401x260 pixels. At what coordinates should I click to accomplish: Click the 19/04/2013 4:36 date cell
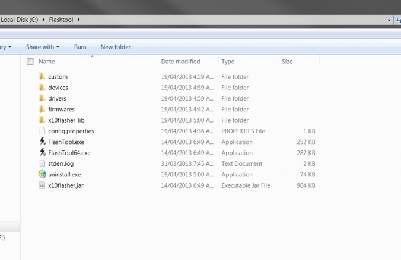[187, 131]
